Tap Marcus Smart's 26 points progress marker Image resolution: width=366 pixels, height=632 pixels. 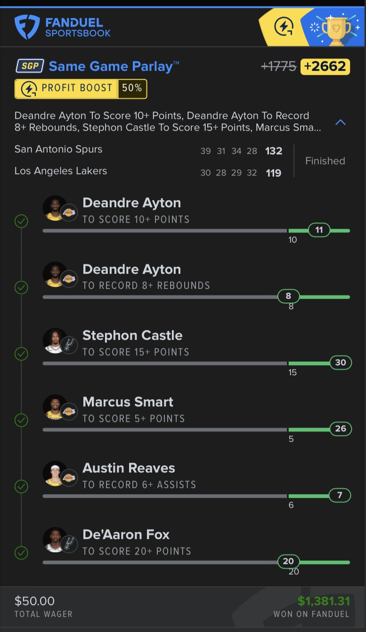point(340,429)
